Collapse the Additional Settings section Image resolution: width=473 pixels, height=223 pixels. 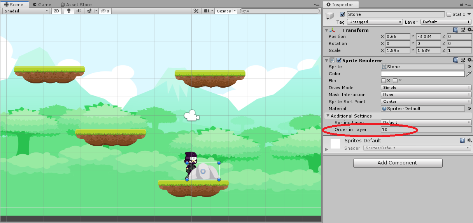(328, 116)
